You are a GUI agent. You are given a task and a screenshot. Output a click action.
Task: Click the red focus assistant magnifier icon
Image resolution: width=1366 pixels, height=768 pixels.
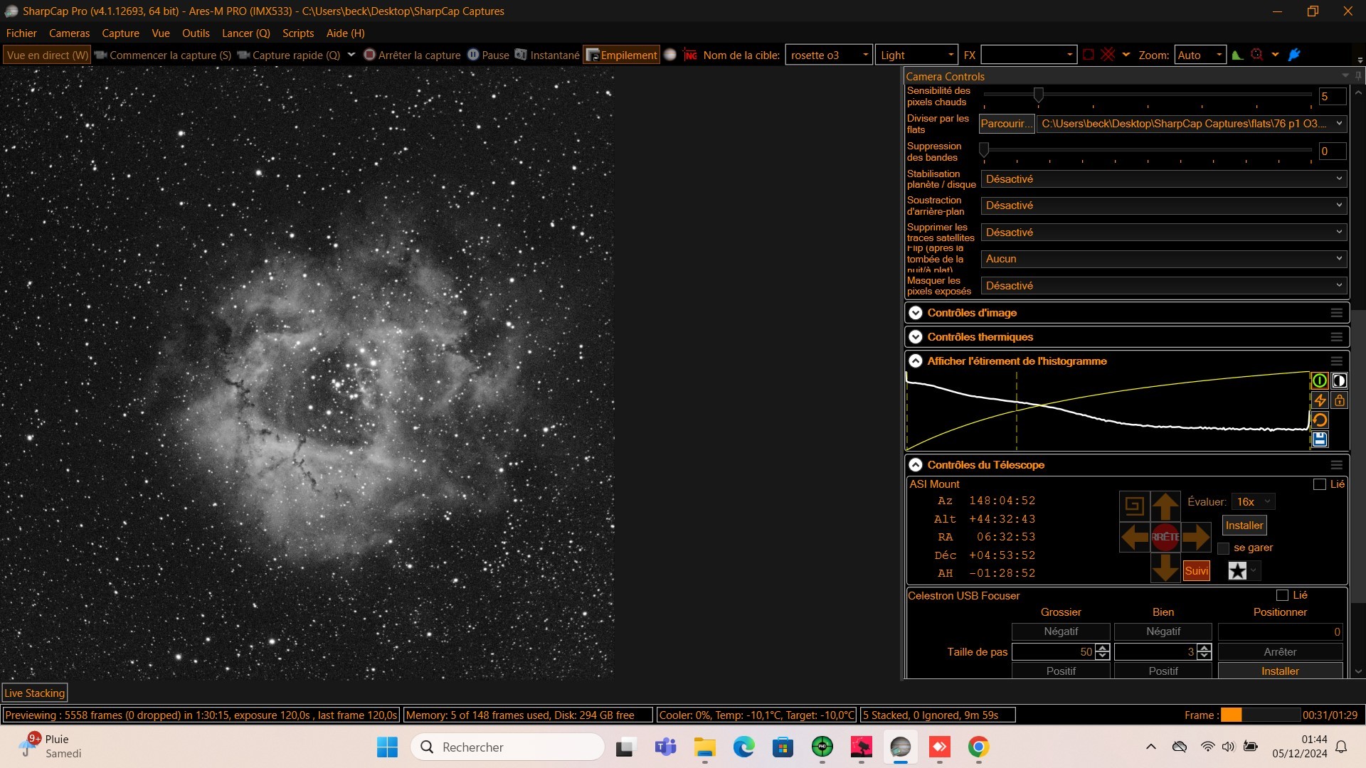pos(1257,55)
